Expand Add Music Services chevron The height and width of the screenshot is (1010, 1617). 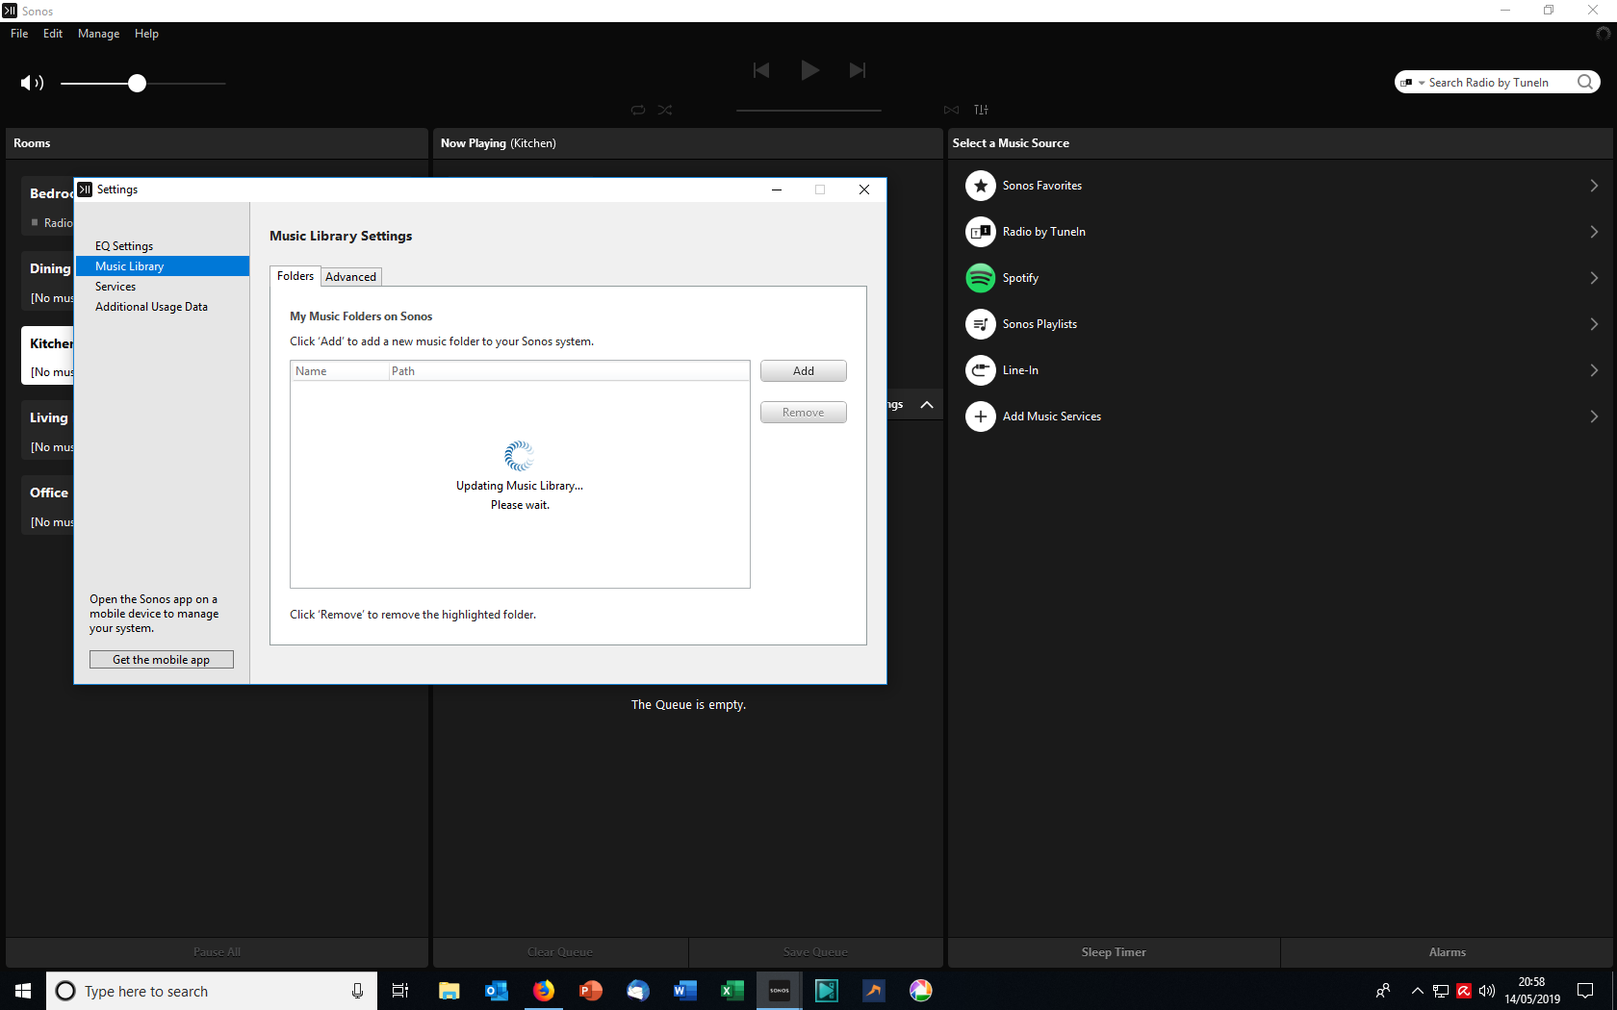tap(1594, 417)
